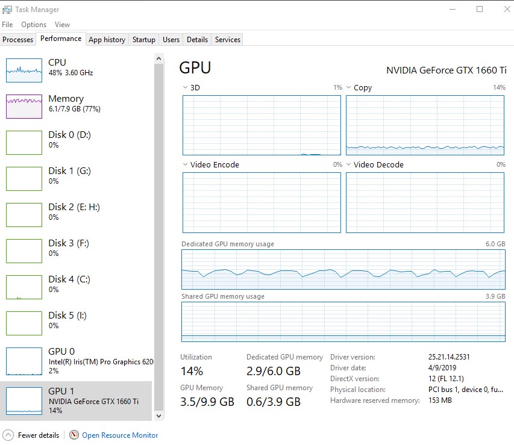Open the Video Encode engine dropdown chevron
This screenshot has height=445, width=514.
[185, 164]
